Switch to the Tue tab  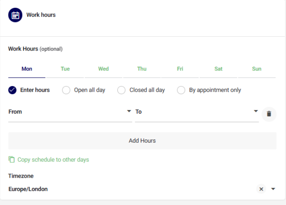point(65,69)
